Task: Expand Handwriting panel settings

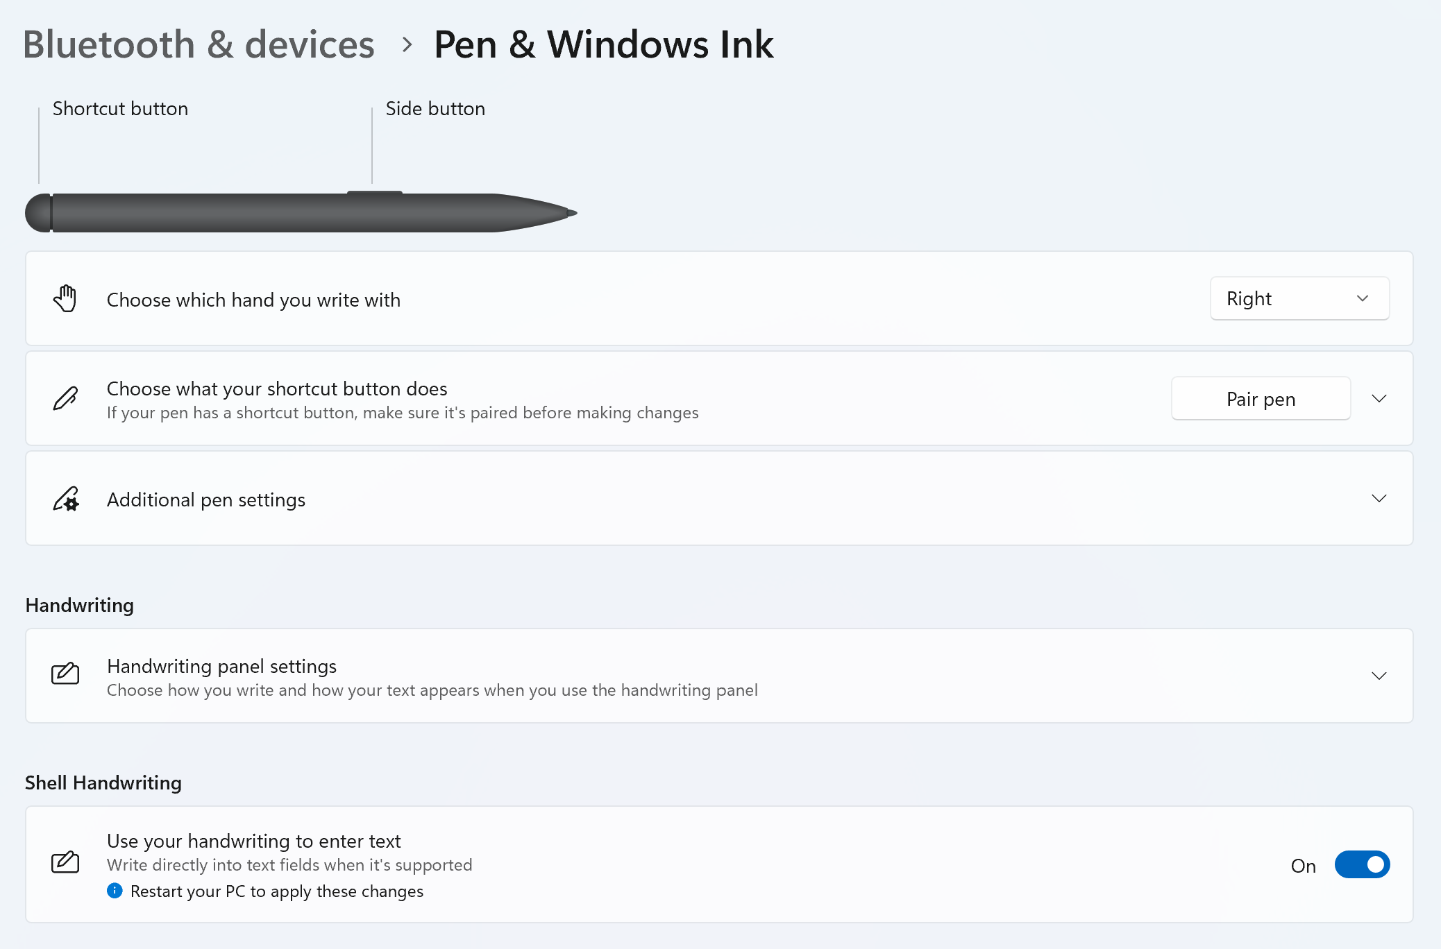Action: (x=1380, y=675)
